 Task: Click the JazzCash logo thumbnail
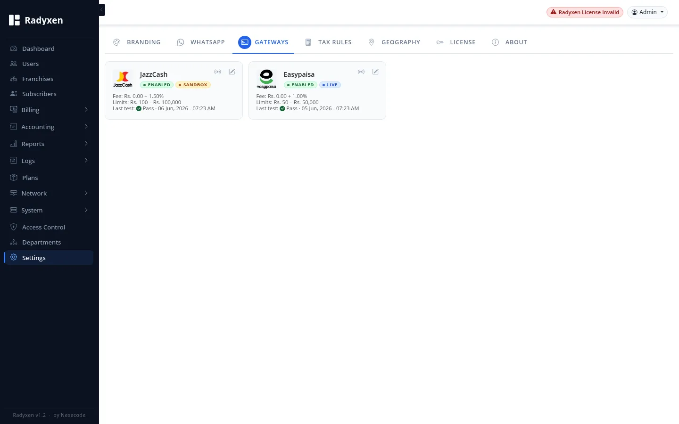[123, 79]
